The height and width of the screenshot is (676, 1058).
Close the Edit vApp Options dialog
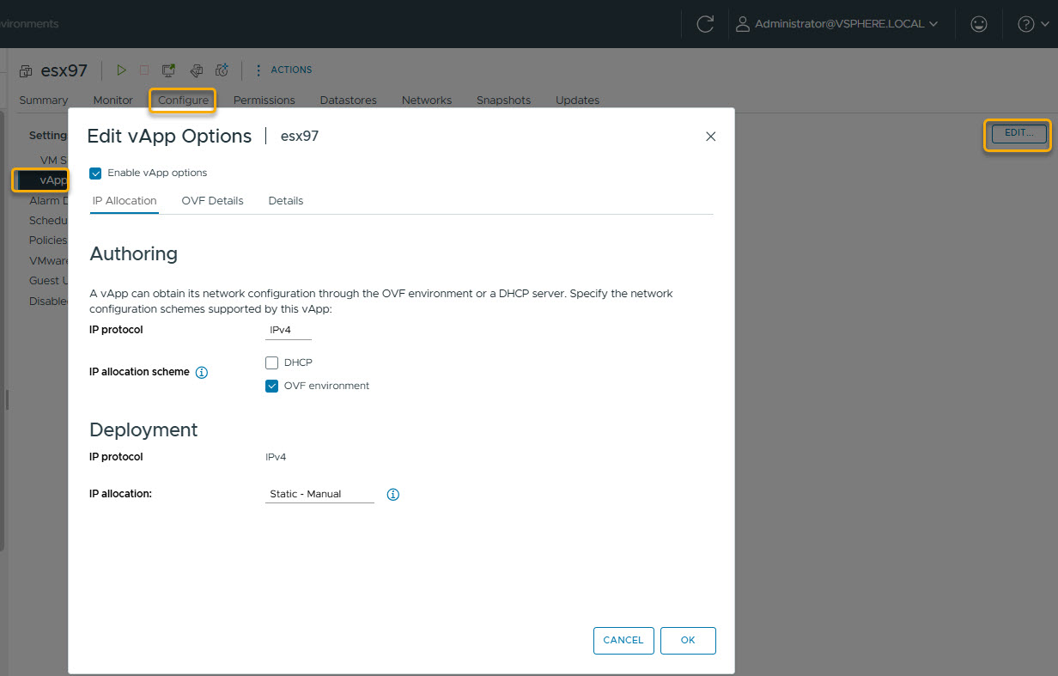(x=710, y=136)
